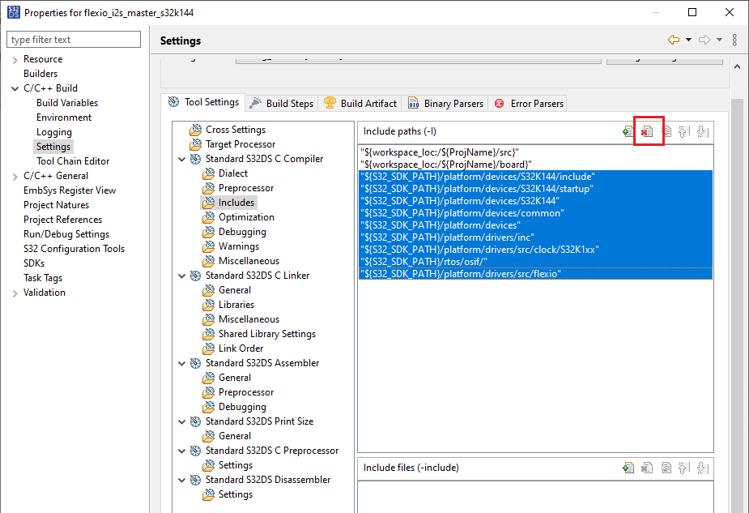The width and height of the screenshot is (749, 513).
Task: Open the Tool Chain Editor settings
Action: (x=72, y=160)
